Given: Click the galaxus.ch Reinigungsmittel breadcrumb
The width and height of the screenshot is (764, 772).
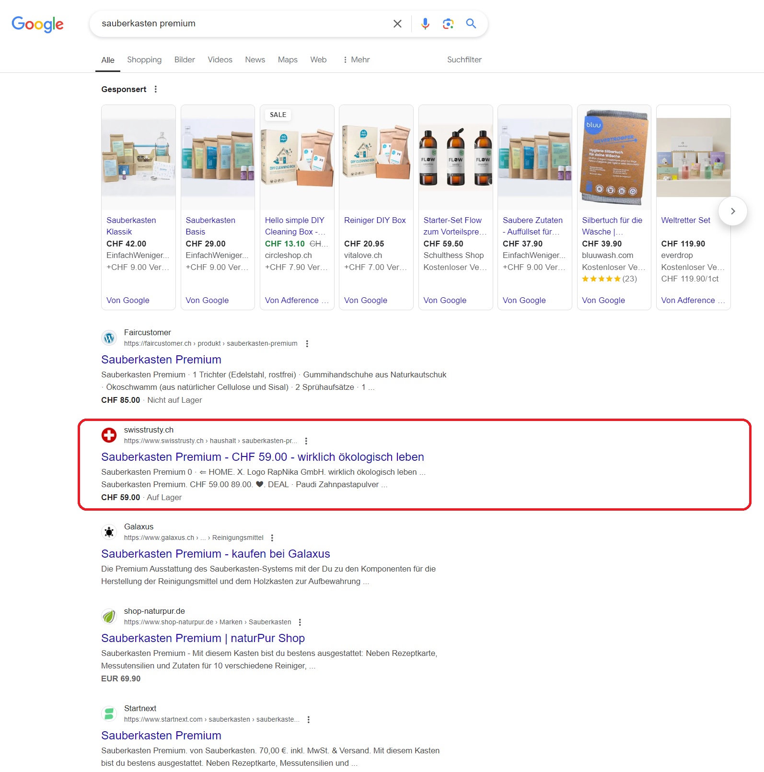Looking at the screenshot, I should click(194, 538).
